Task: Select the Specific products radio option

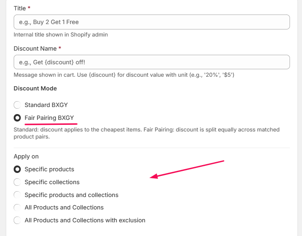Action: tap(17, 169)
